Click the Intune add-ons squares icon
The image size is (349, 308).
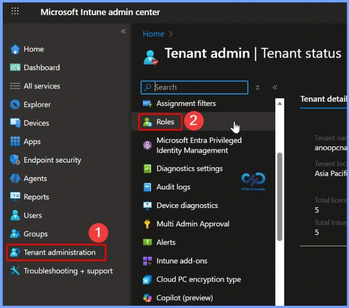point(147,261)
